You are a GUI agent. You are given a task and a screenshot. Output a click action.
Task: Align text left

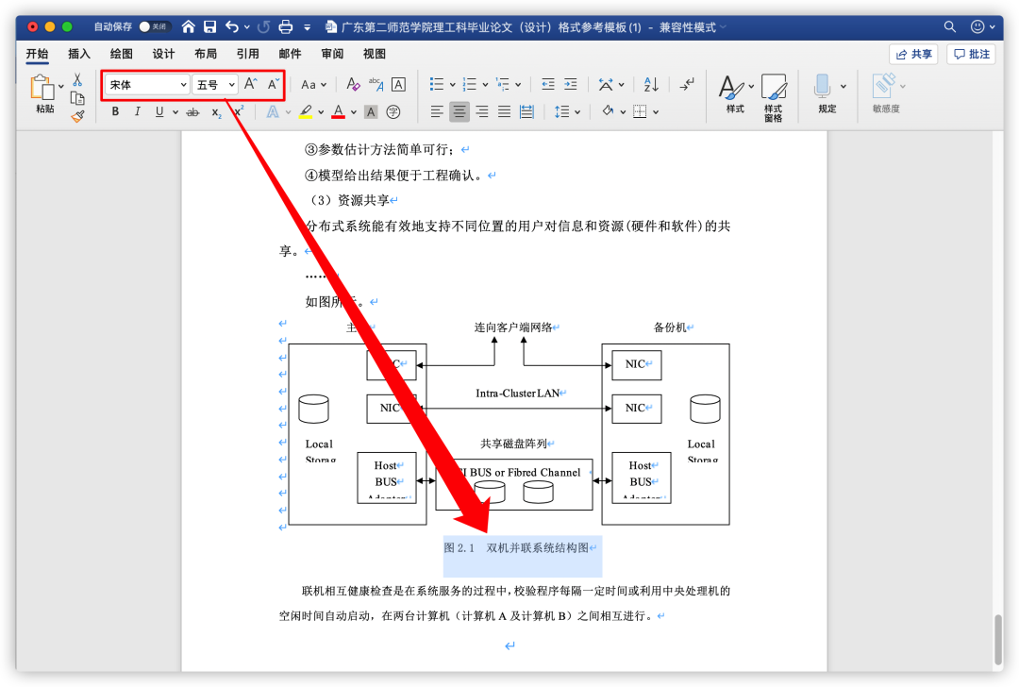click(x=437, y=111)
